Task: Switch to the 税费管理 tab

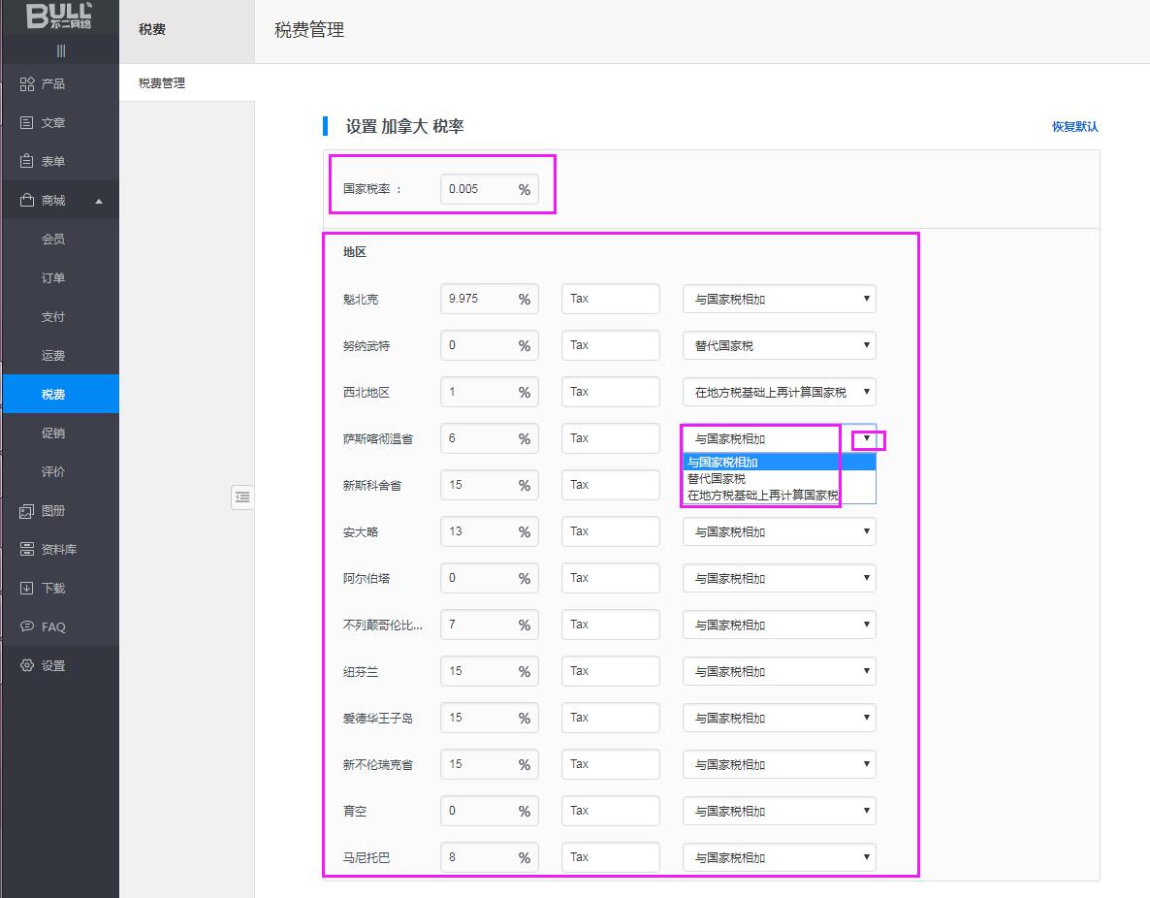Action: coord(162,83)
